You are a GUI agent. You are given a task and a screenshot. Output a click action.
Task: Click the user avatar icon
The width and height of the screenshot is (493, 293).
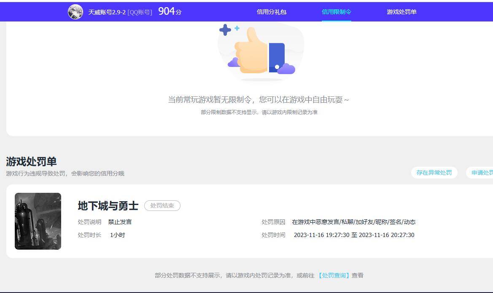(x=75, y=11)
